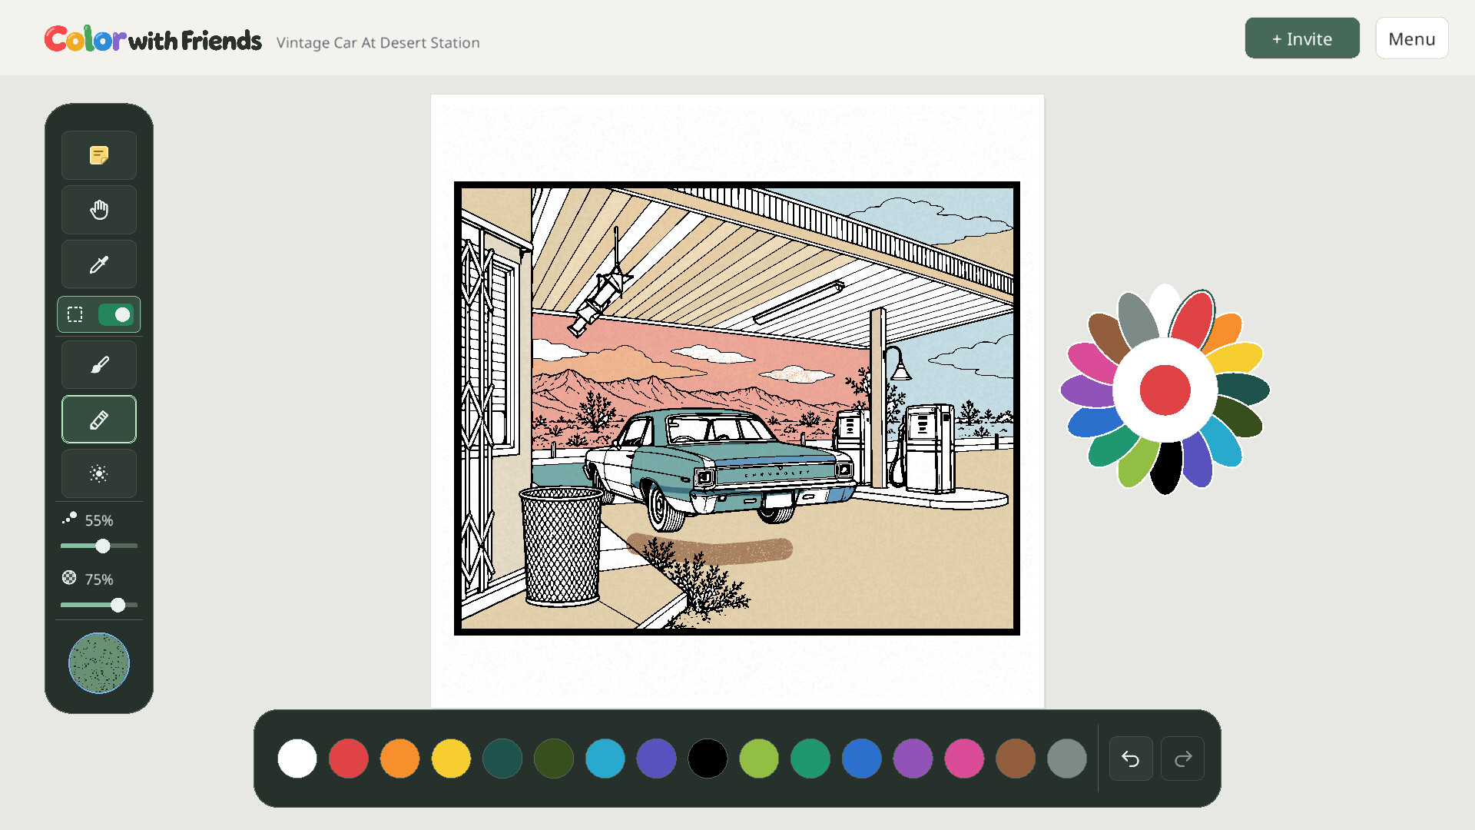
Task: Pick the indigo swatch in bottom palette
Action: pos(656,759)
